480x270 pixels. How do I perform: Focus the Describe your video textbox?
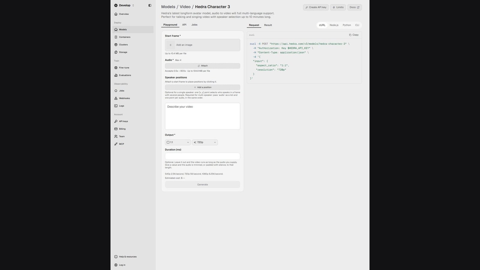(x=202, y=116)
